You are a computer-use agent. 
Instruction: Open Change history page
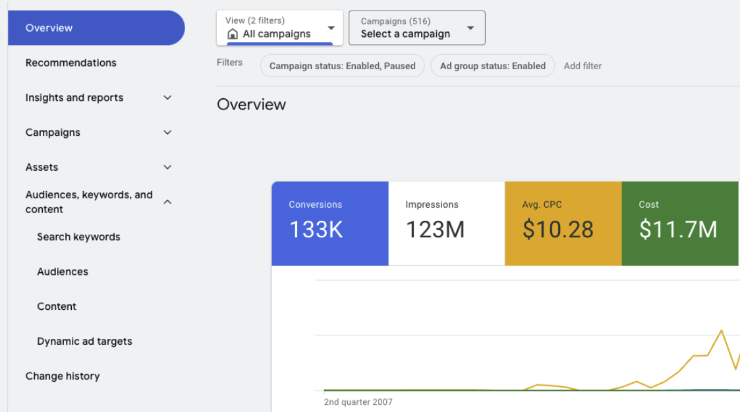[x=63, y=376]
